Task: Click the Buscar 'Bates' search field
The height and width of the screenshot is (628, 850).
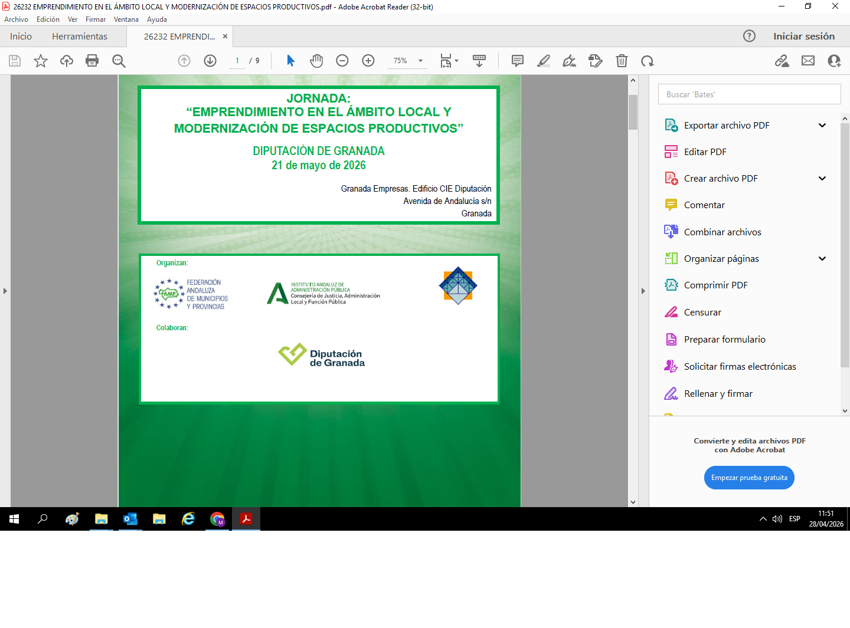Action: (749, 94)
